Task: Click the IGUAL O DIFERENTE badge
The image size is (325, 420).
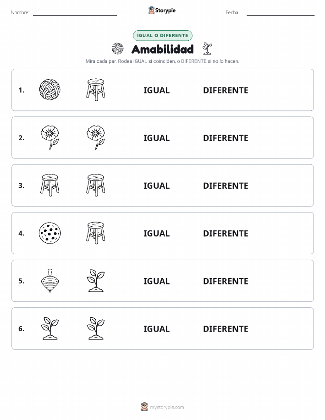Action: tap(162, 35)
